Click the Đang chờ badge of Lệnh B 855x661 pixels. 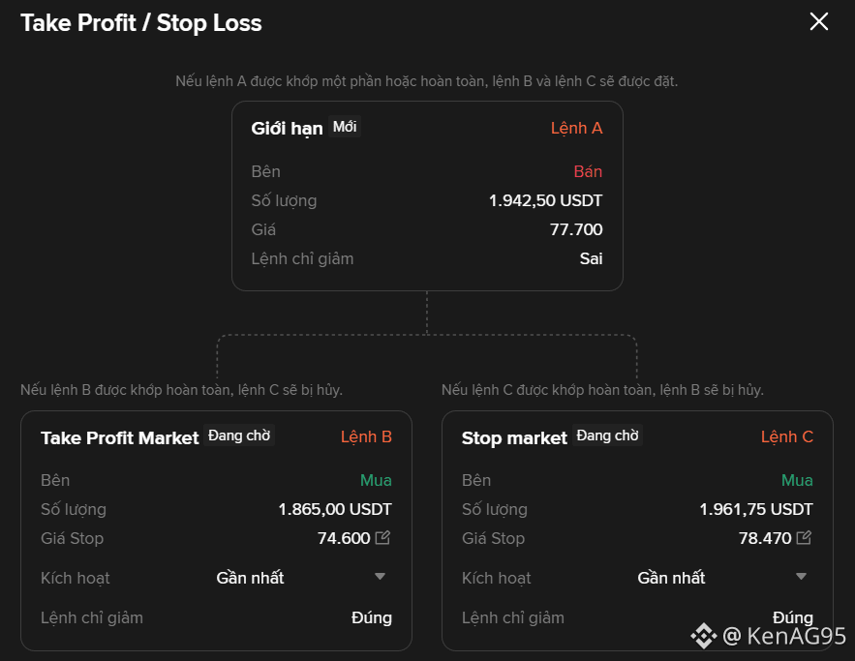click(x=239, y=436)
